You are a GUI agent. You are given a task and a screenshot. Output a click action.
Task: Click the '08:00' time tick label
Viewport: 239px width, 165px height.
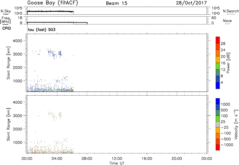[87, 159]
